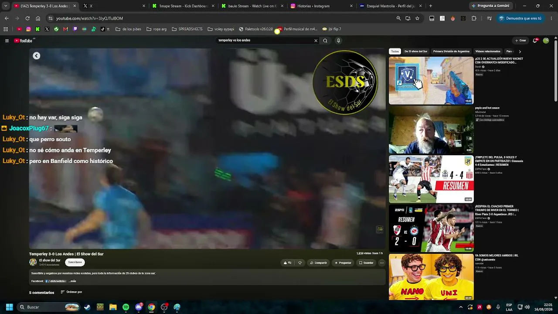Expand description with ...más
This screenshot has width=558, height=314.
tap(72, 281)
